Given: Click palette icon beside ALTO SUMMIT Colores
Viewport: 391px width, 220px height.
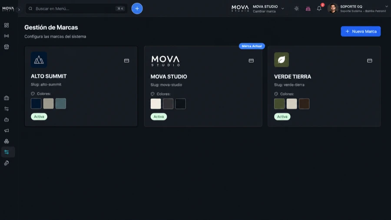Looking at the screenshot, I should 33,93.
